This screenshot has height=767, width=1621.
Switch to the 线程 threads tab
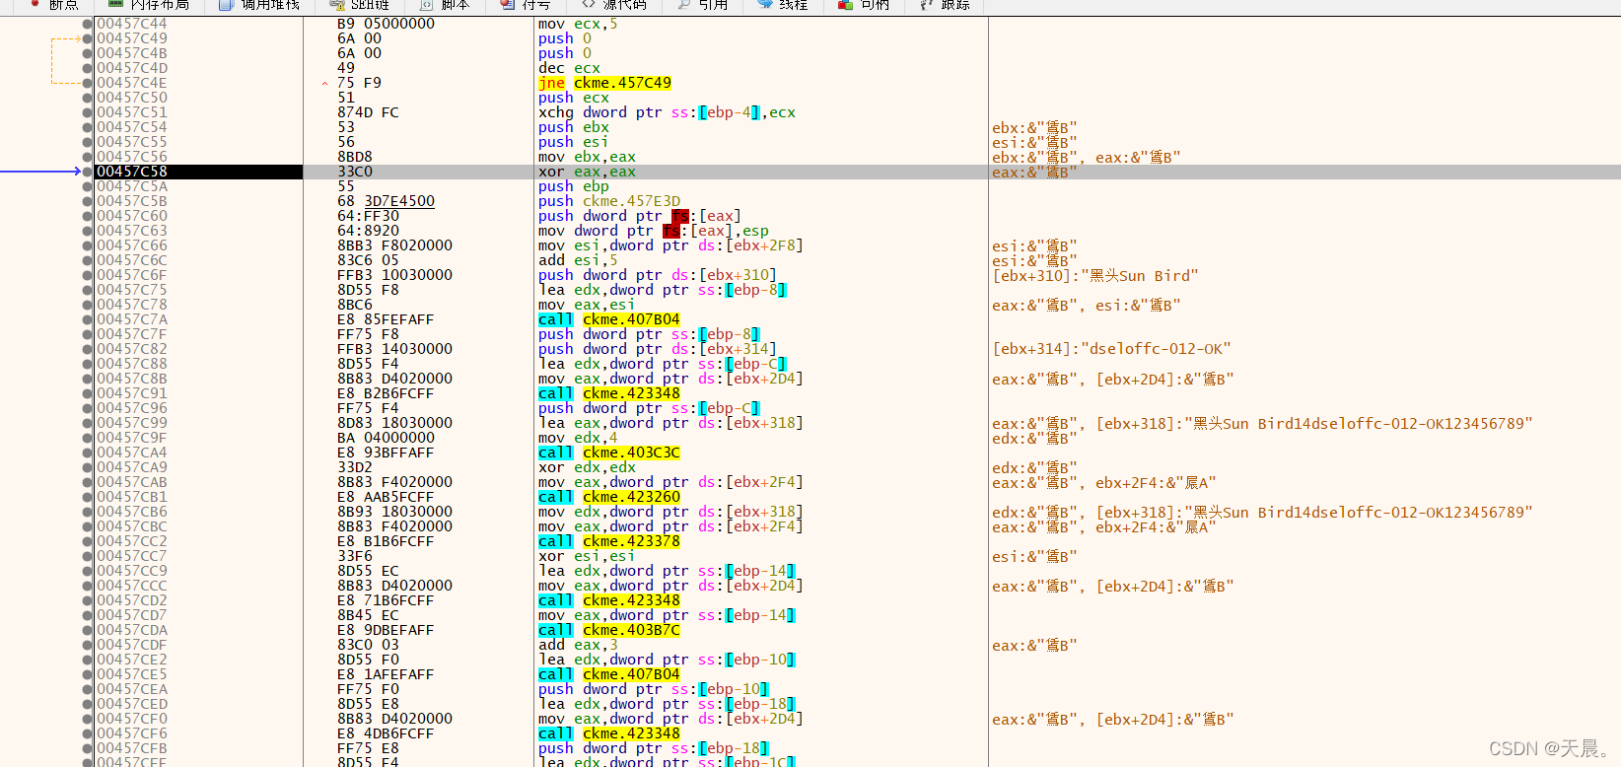click(783, 5)
